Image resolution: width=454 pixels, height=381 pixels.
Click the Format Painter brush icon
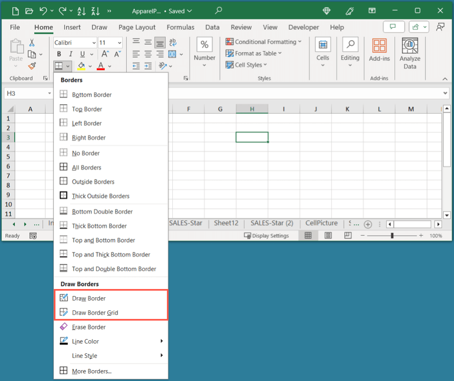[x=32, y=66]
